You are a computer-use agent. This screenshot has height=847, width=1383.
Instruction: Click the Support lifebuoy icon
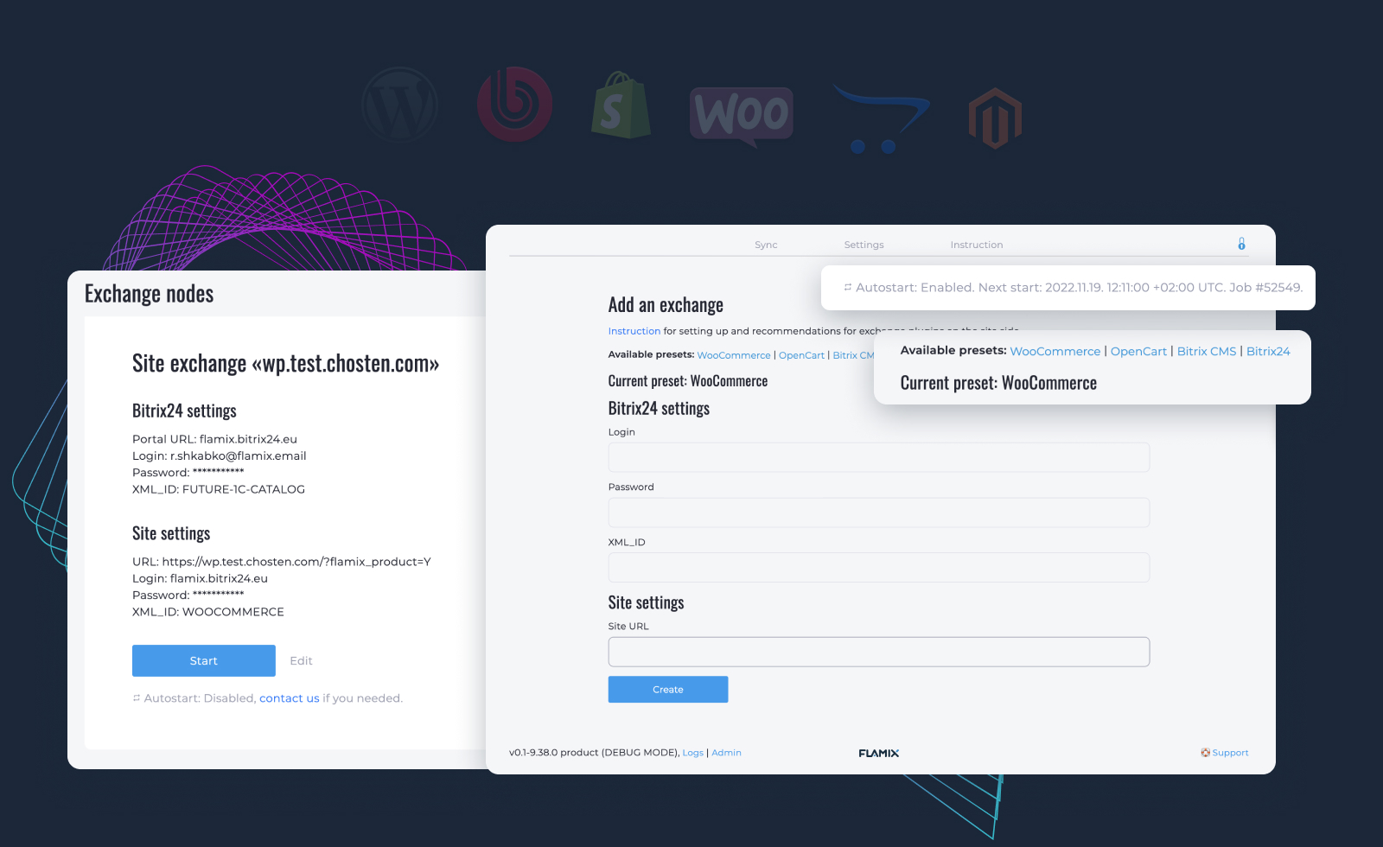click(x=1205, y=753)
